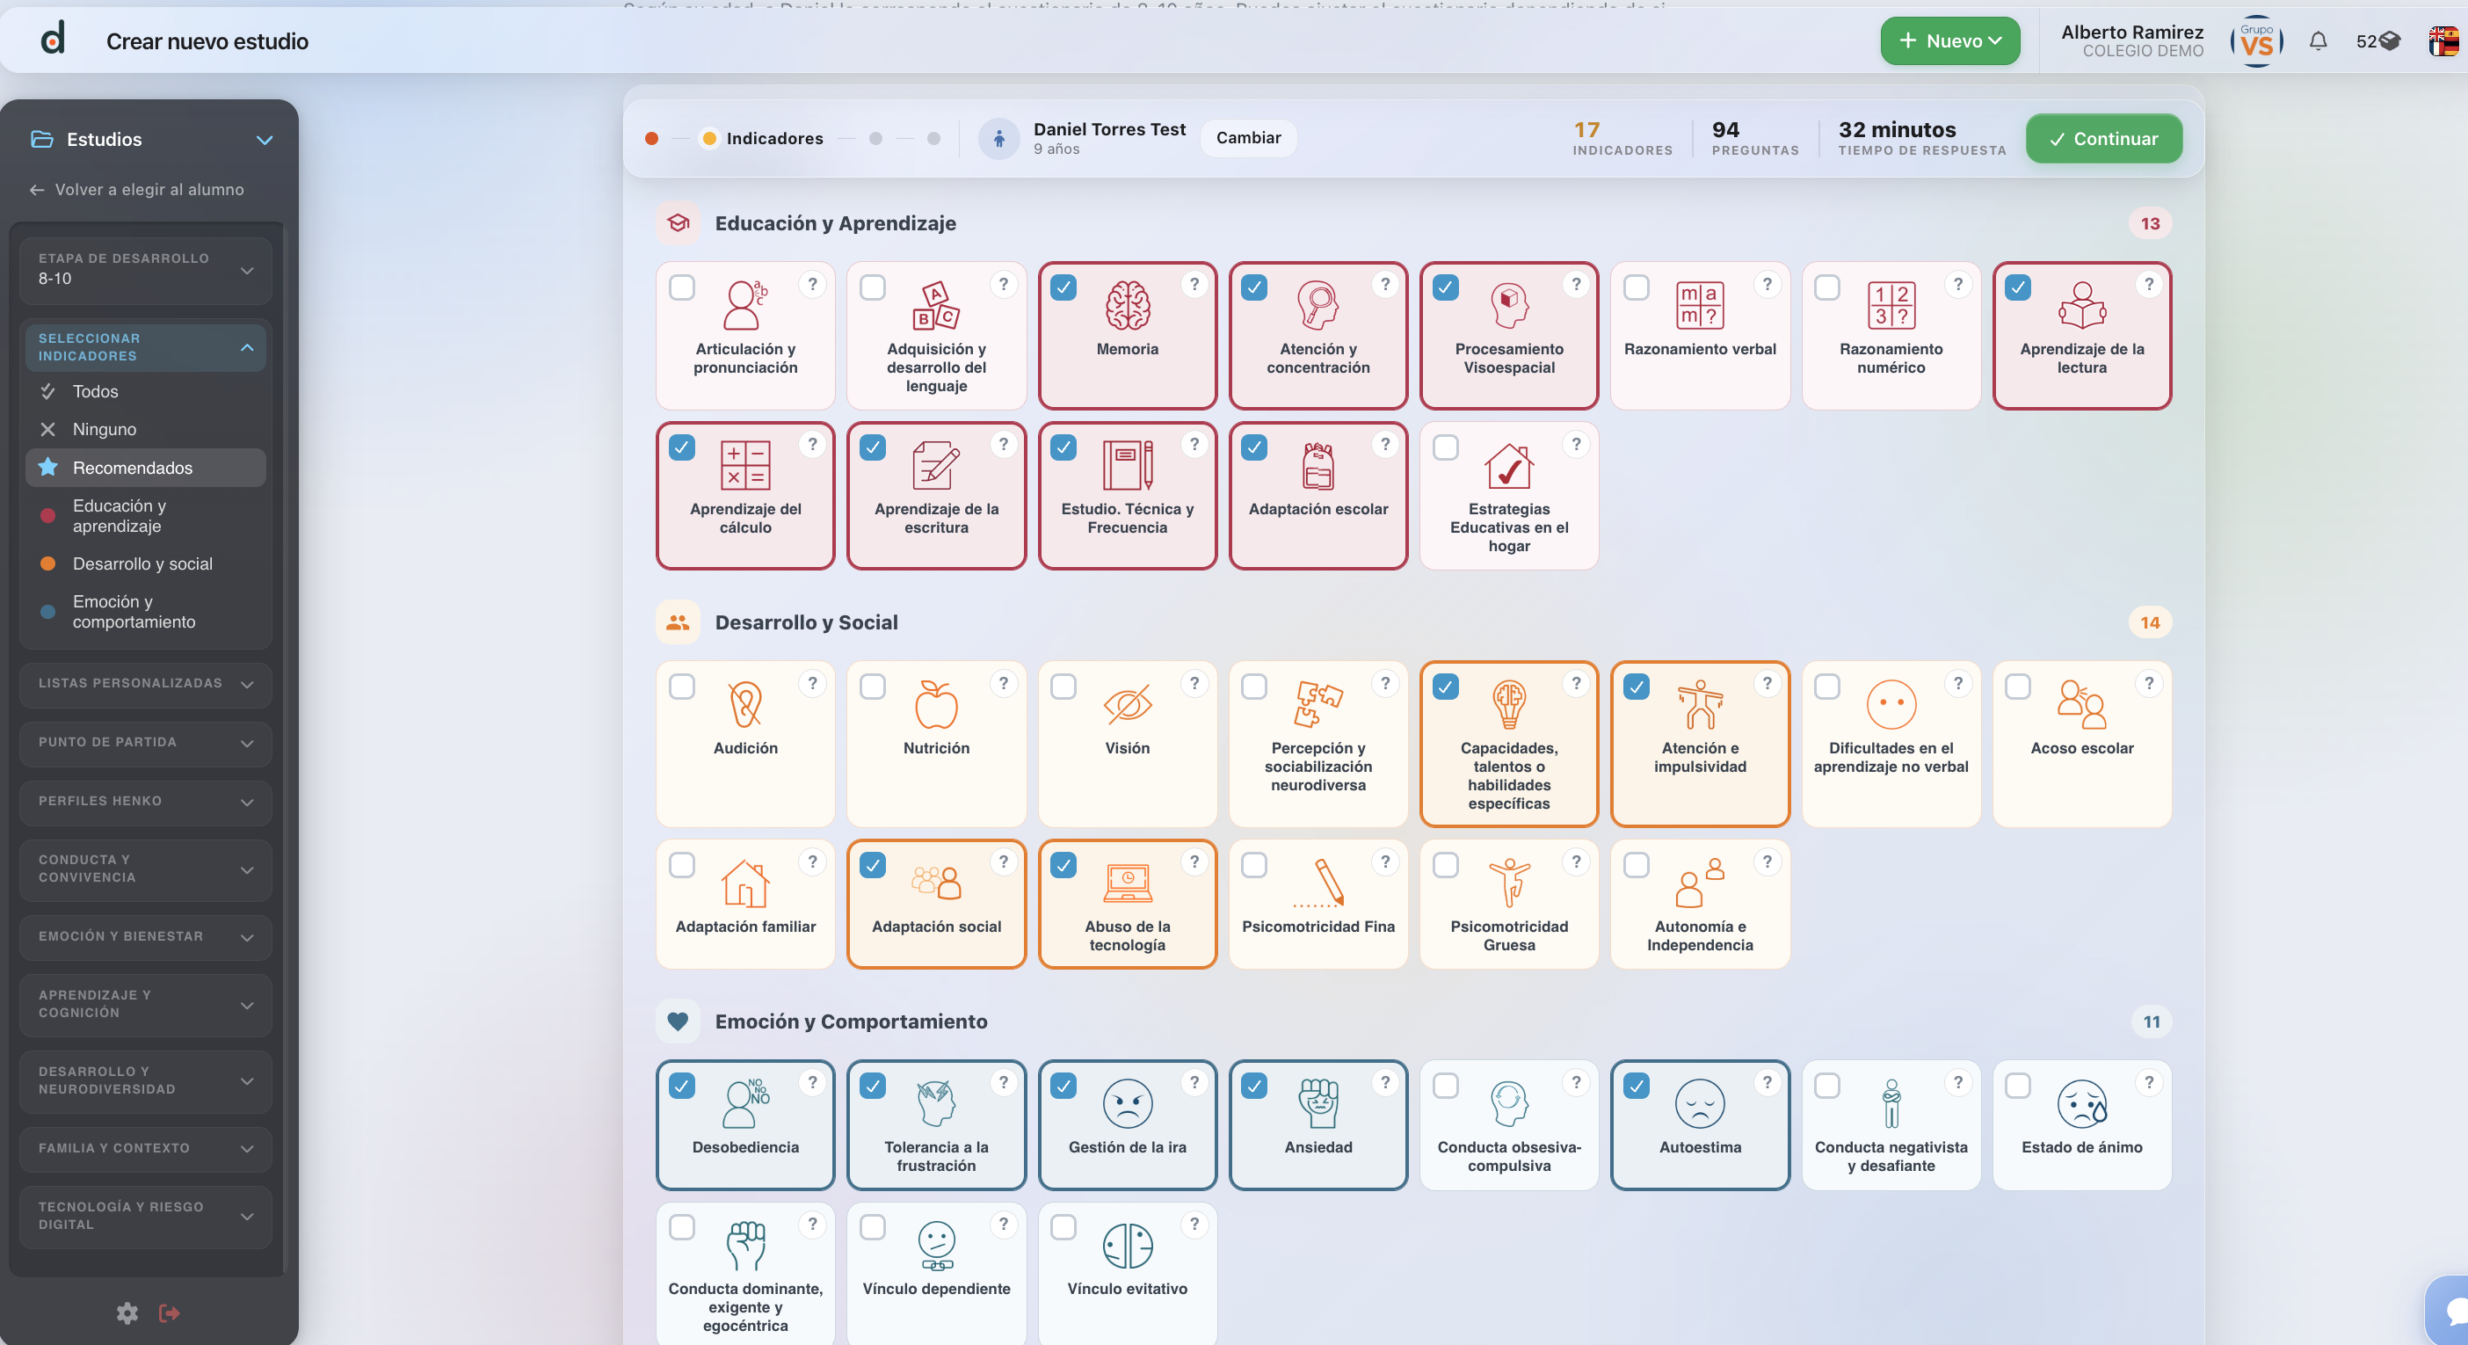The image size is (2468, 1345).
Task: Uncheck the Abuso de la tecnología checkbox
Action: point(1063,865)
